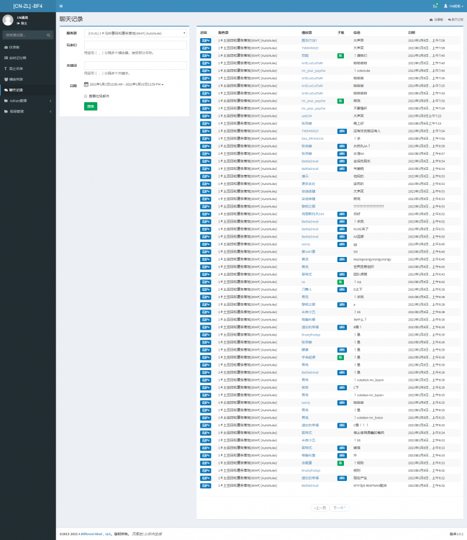Open the player list sidebar item
The width and height of the screenshot is (467, 540).
click(16, 79)
